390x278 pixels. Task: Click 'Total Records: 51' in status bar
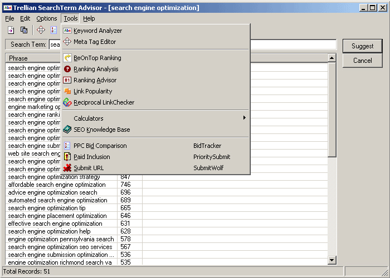26,271
